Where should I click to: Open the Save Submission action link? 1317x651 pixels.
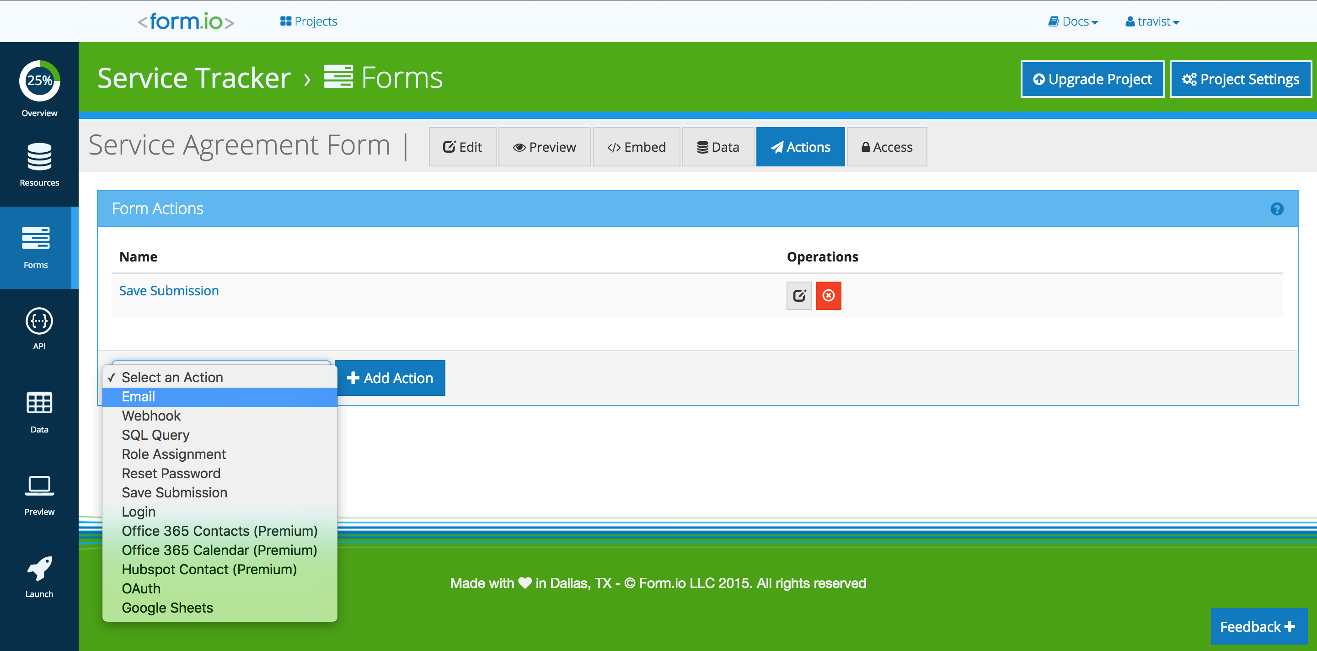pyautogui.click(x=169, y=291)
